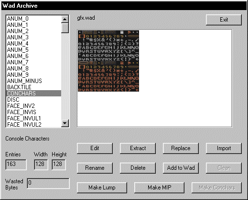Extract the selected lump
The height and width of the screenshot is (200, 248).
point(138,148)
